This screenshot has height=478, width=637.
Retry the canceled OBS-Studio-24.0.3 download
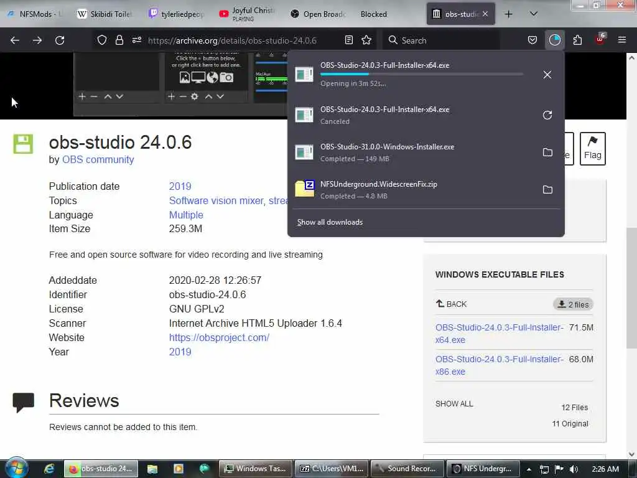coord(547,115)
